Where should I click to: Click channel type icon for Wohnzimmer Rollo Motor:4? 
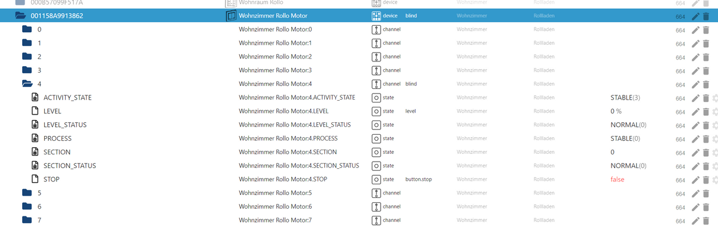(x=376, y=84)
